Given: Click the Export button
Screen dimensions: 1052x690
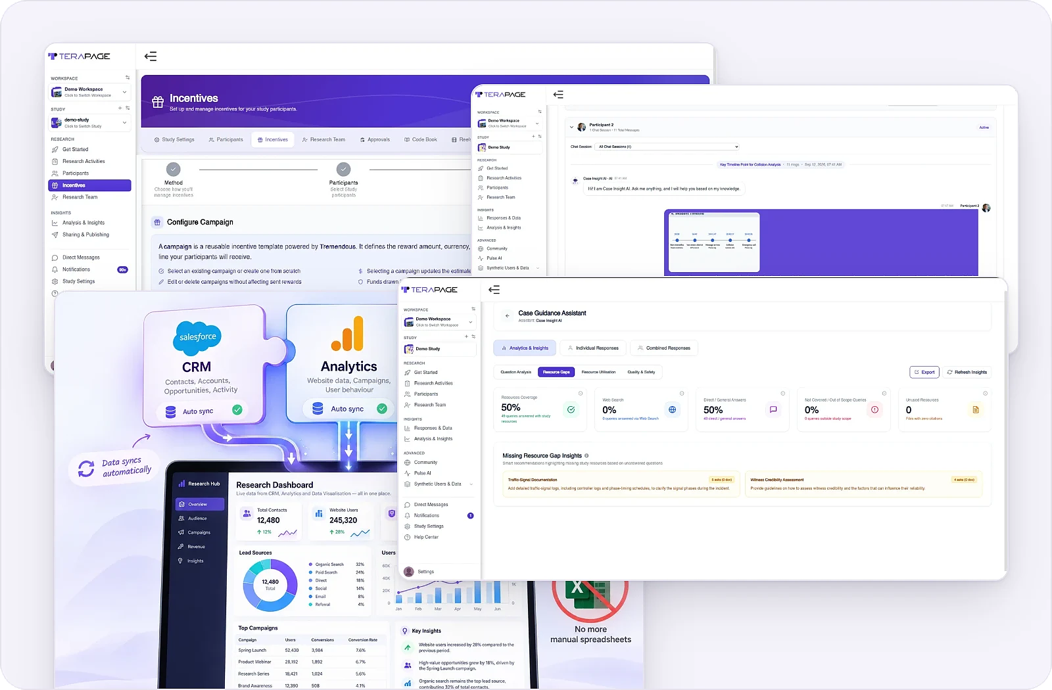Looking at the screenshot, I should pos(924,372).
